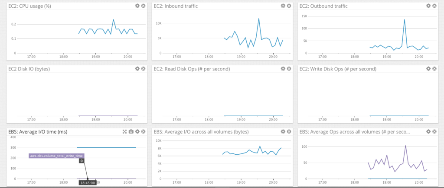Open settings for EC2: Read Disk Ops widget
This screenshot has width=444, height=188.
click(x=283, y=69)
